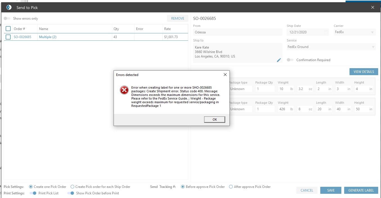
Task: Select After approve Pick Order option
Action: [231, 187]
